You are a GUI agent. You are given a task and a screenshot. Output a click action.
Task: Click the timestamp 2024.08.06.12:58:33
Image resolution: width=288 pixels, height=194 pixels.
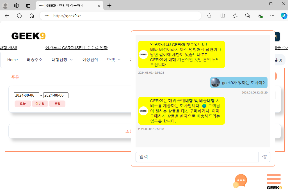click(151, 129)
